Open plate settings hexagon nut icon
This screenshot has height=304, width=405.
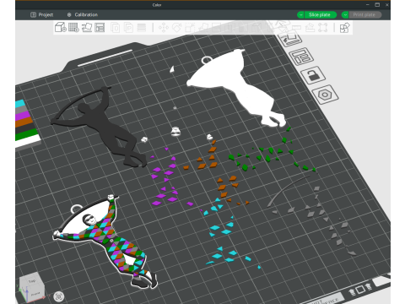[x=325, y=95]
